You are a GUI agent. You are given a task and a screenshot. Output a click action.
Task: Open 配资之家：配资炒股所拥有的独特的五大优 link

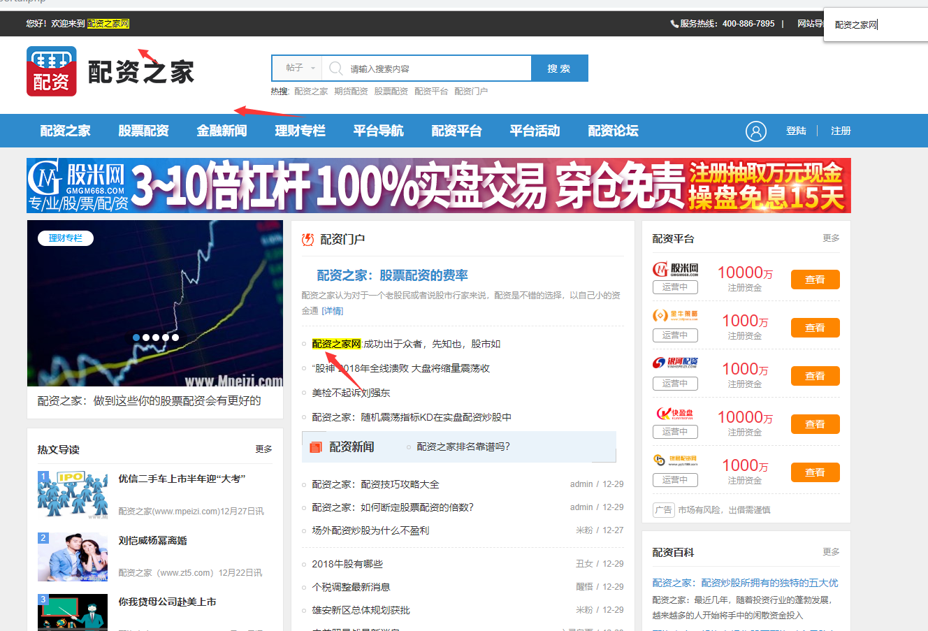tap(745, 583)
